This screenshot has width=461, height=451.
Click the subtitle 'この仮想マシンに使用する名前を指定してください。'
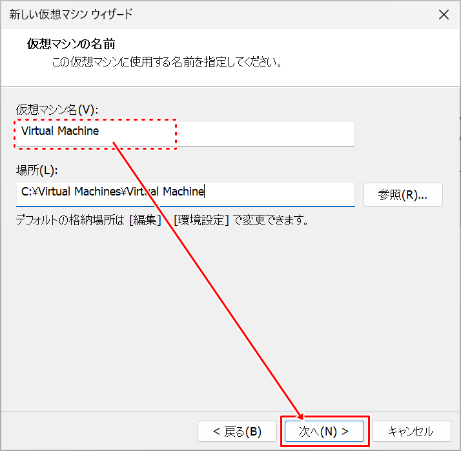click(x=166, y=63)
